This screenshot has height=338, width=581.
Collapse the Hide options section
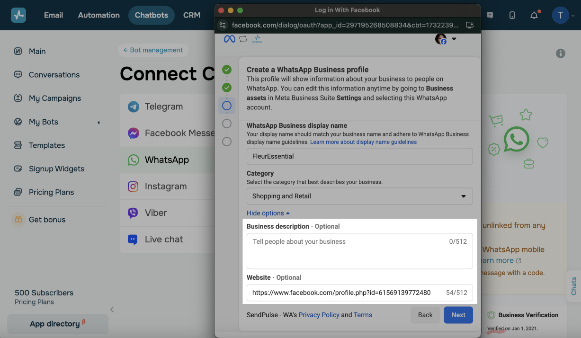[x=268, y=213]
